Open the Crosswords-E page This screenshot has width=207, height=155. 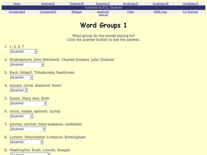pyautogui.click(x=17, y=12)
